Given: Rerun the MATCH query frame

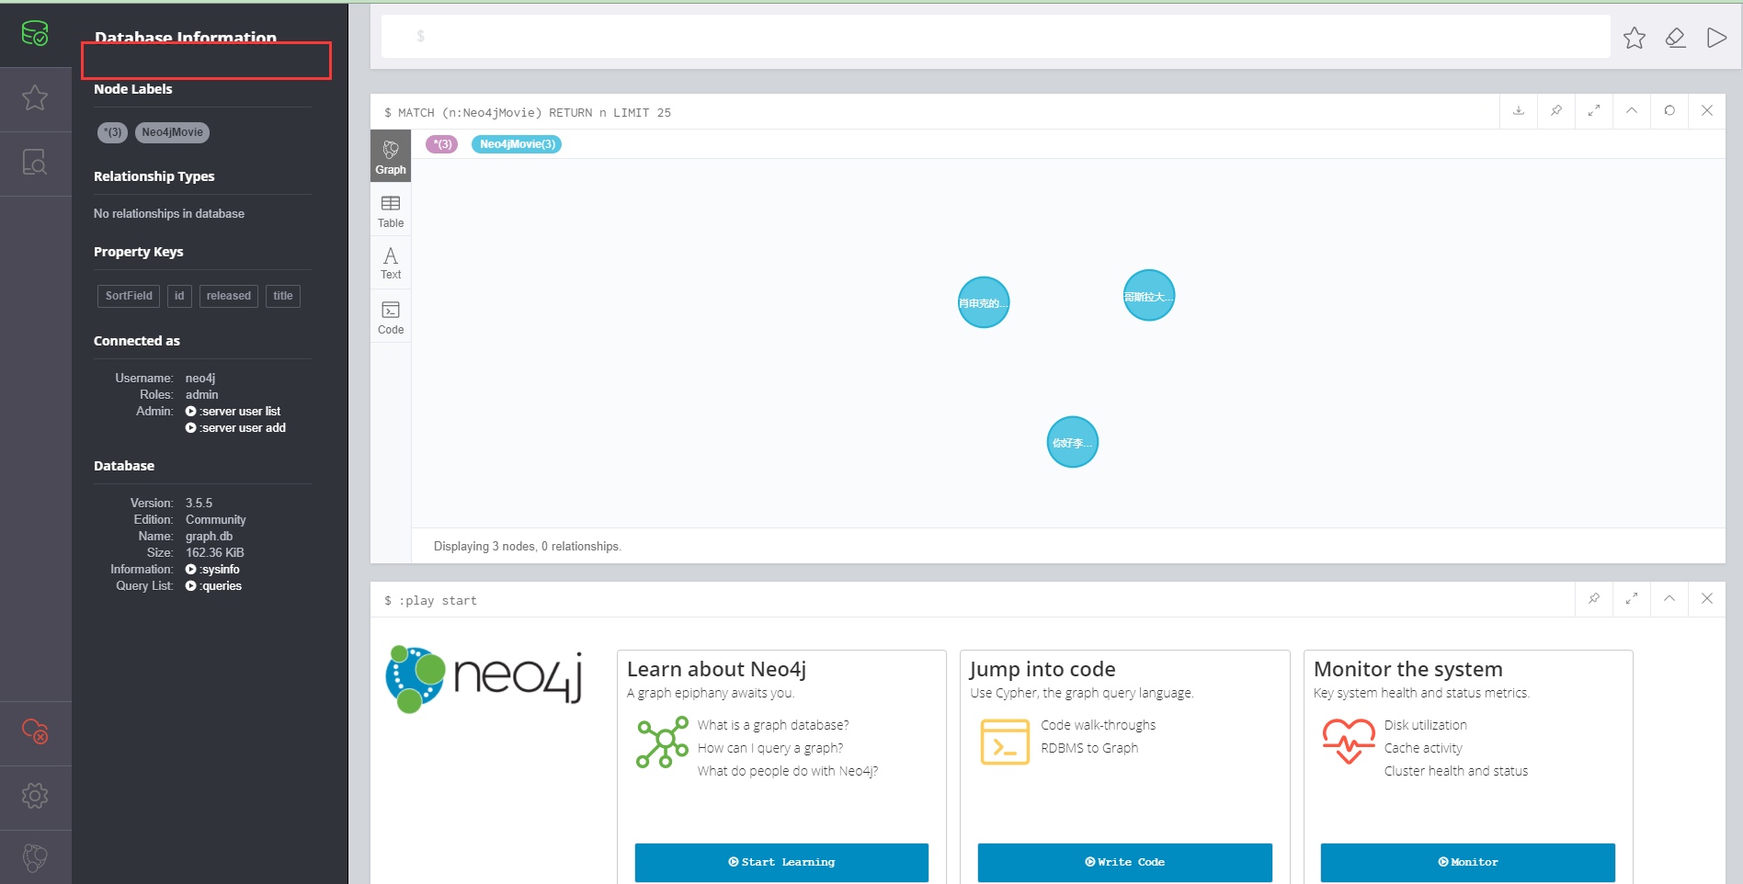Looking at the screenshot, I should (1669, 110).
